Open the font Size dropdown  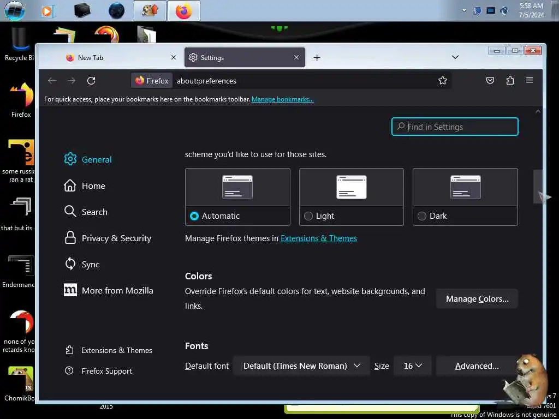pyautogui.click(x=413, y=366)
